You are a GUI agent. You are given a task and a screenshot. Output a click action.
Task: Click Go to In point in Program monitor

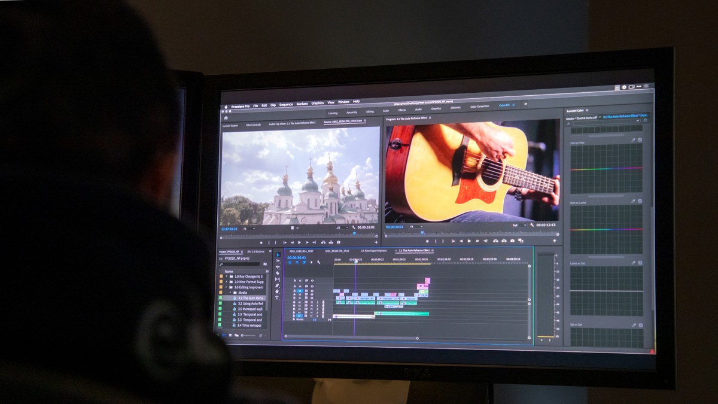(x=453, y=241)
